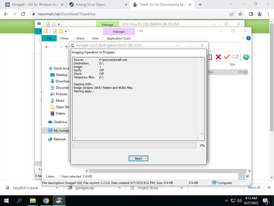
Task: Switch to details view icon in Explorer status bar
Action: (242, 176)
